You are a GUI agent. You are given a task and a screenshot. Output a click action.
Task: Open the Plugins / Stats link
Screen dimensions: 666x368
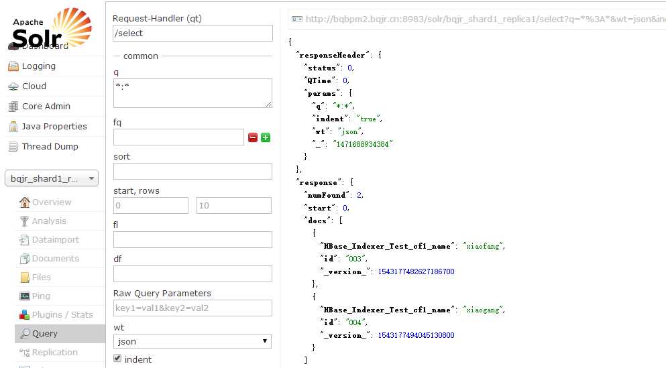coord(62,314)
